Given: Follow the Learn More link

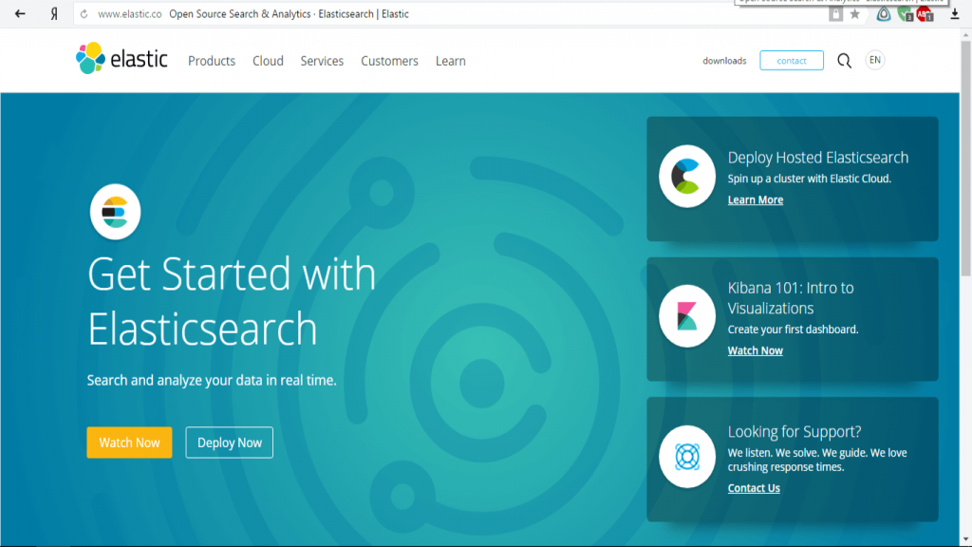Looking at the screenshot, I should pyautogui.click(x=755, y=199).
